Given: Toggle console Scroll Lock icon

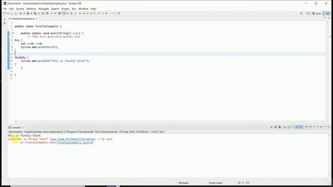Looking at the screenshot, I should coord(289,127).
